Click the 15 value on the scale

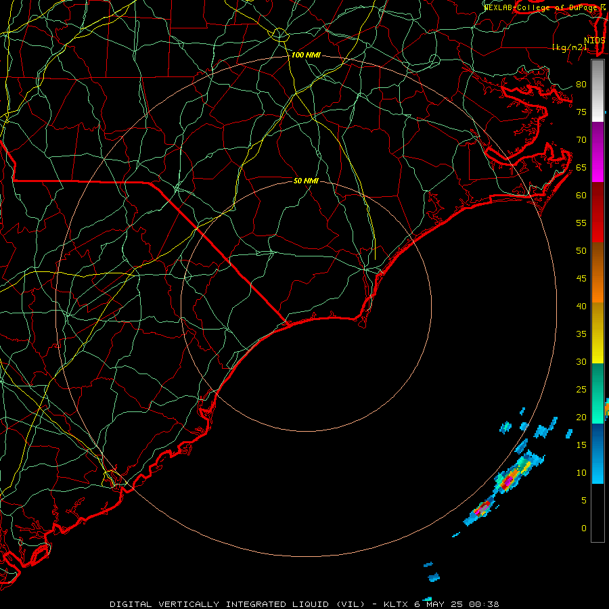581,445
